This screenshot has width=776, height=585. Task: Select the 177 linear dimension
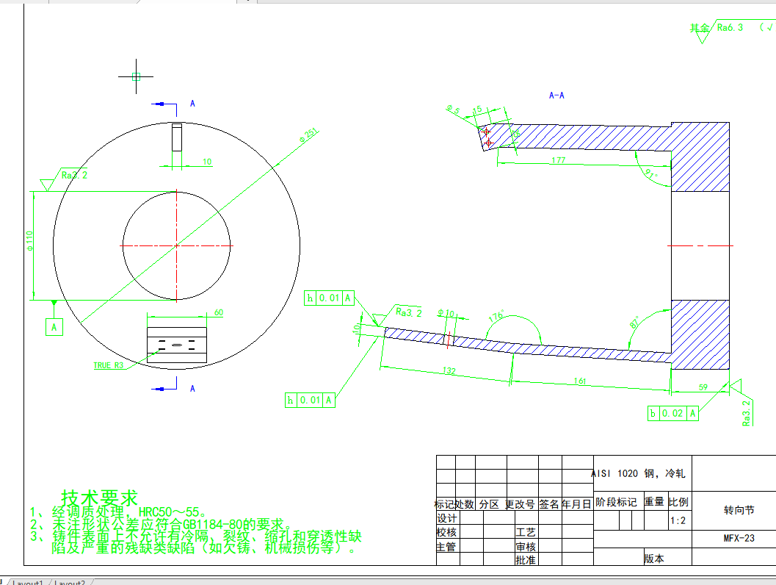(559, 160)
